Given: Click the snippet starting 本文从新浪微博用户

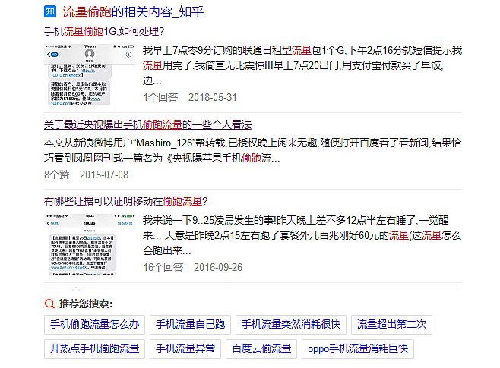Looking at the screenshot, I should [x=253, y=150].
